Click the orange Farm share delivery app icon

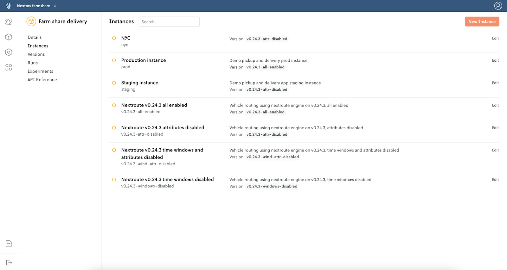coord(31,21)
